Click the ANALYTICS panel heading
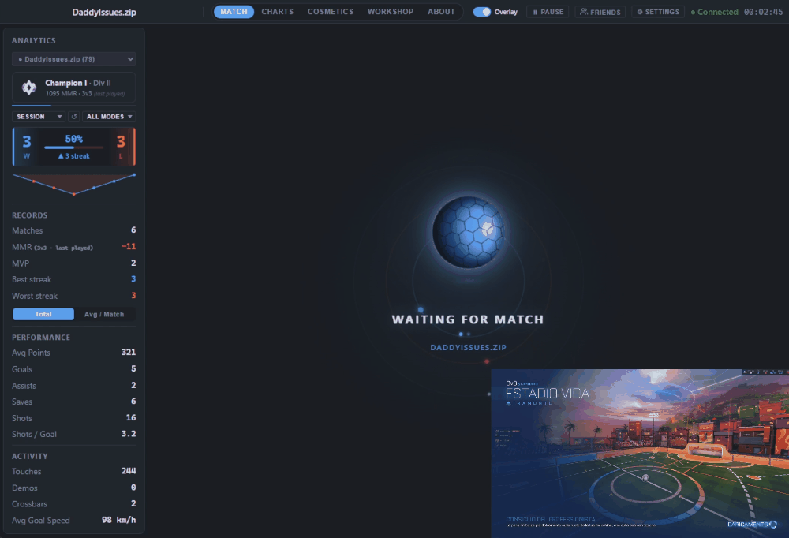 34,40
